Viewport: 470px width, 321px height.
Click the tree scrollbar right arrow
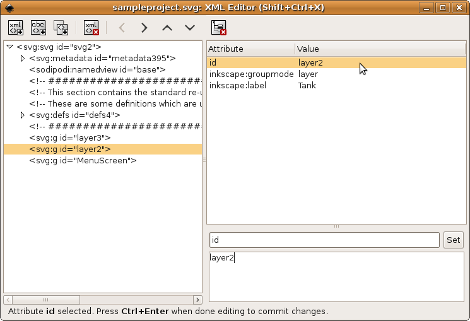coord(197,300)
